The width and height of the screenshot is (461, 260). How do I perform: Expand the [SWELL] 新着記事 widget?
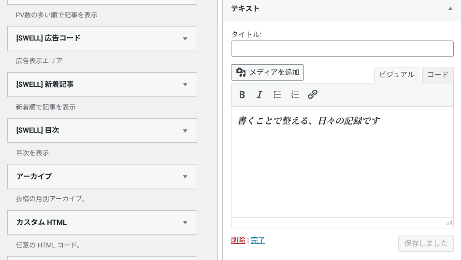185,85
